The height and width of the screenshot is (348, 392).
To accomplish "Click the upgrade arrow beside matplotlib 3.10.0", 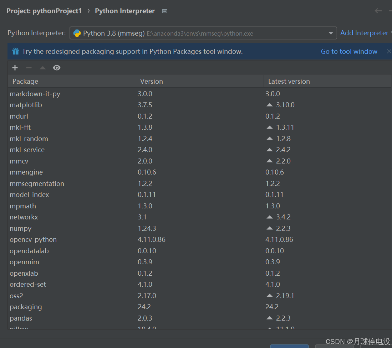I will pos(270,105).
